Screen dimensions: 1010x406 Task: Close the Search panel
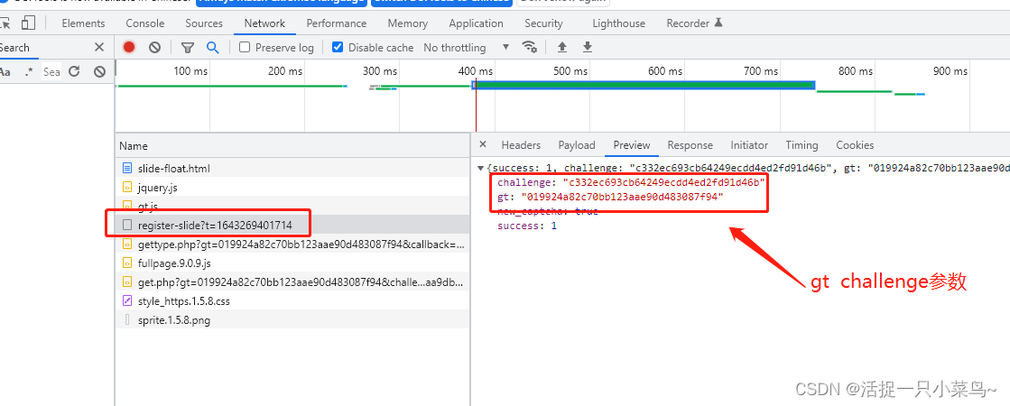click(99, 47)
